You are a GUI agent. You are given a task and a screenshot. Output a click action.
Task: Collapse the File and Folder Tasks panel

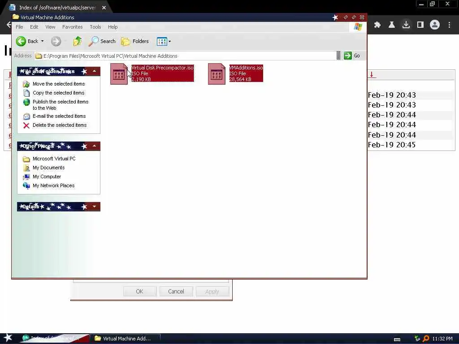(x=94, y=71)
